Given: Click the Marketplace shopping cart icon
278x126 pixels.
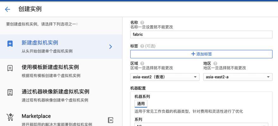Looking at the screenshot, I should pyautogui.click(x=10, y=117).
